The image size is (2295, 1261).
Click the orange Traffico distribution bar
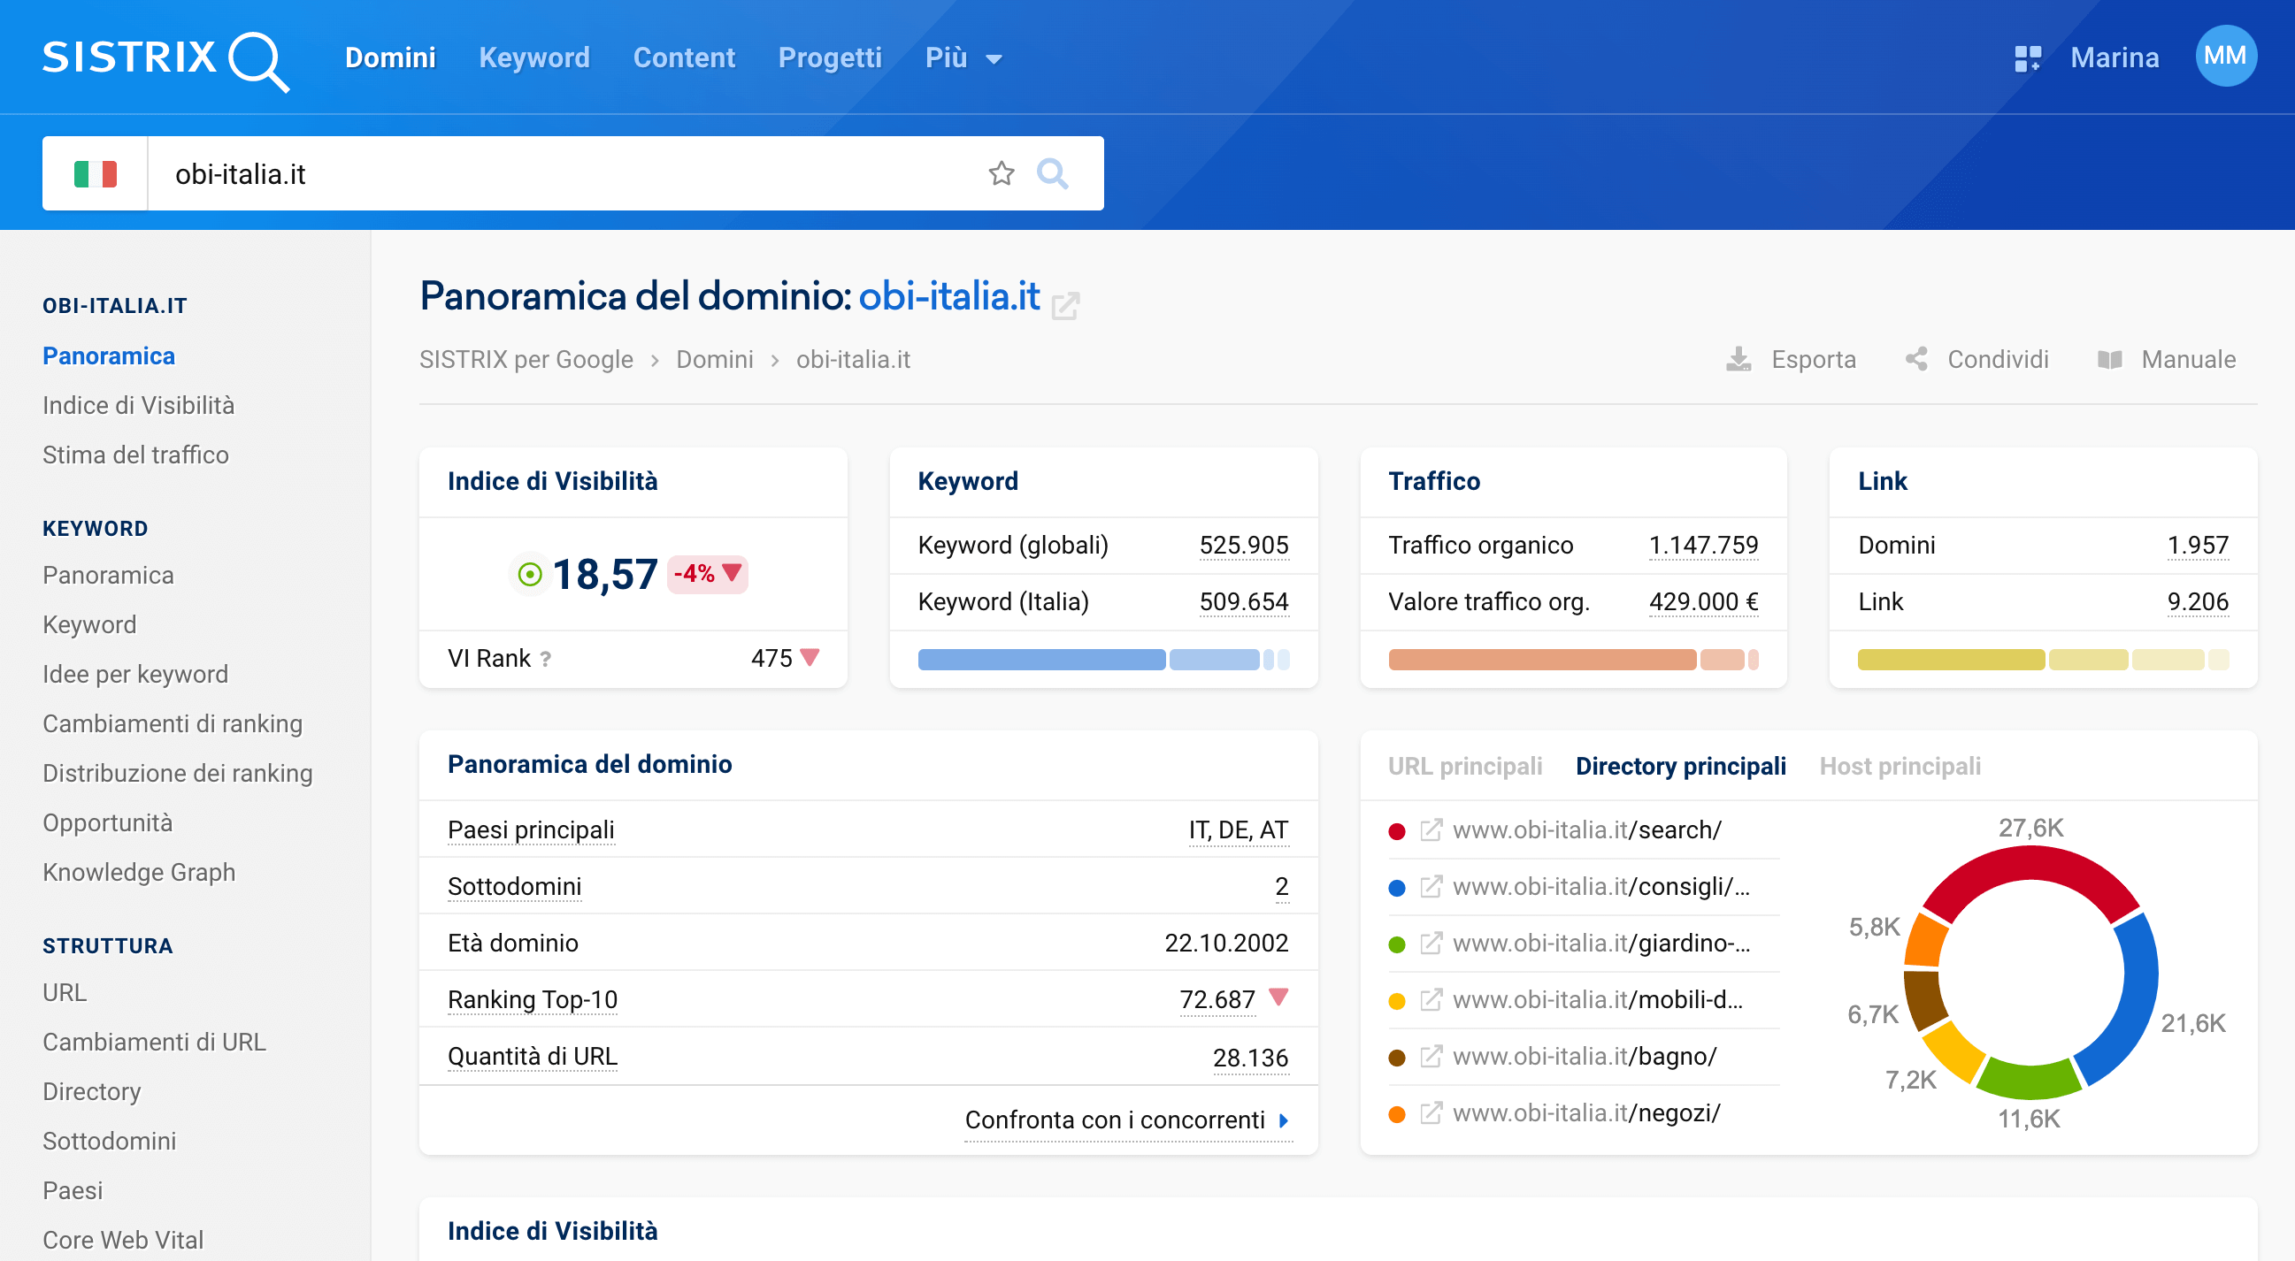coord(1573,660)
